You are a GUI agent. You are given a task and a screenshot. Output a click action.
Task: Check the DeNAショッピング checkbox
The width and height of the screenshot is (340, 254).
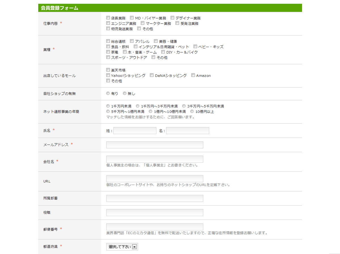(152, 76)
